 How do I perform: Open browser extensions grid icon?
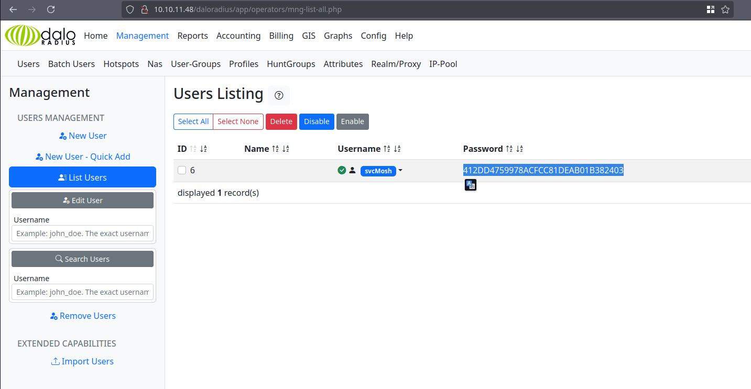[711, 9]
